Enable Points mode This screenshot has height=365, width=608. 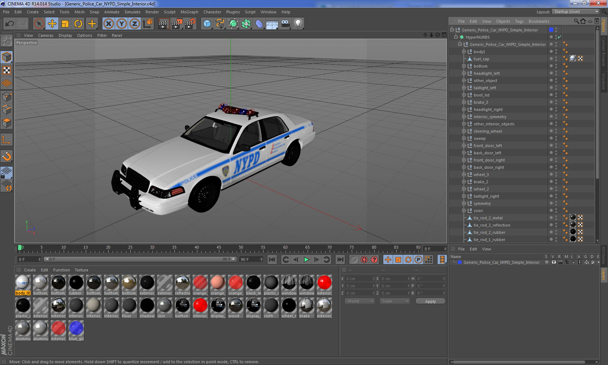tap(7, 97)
